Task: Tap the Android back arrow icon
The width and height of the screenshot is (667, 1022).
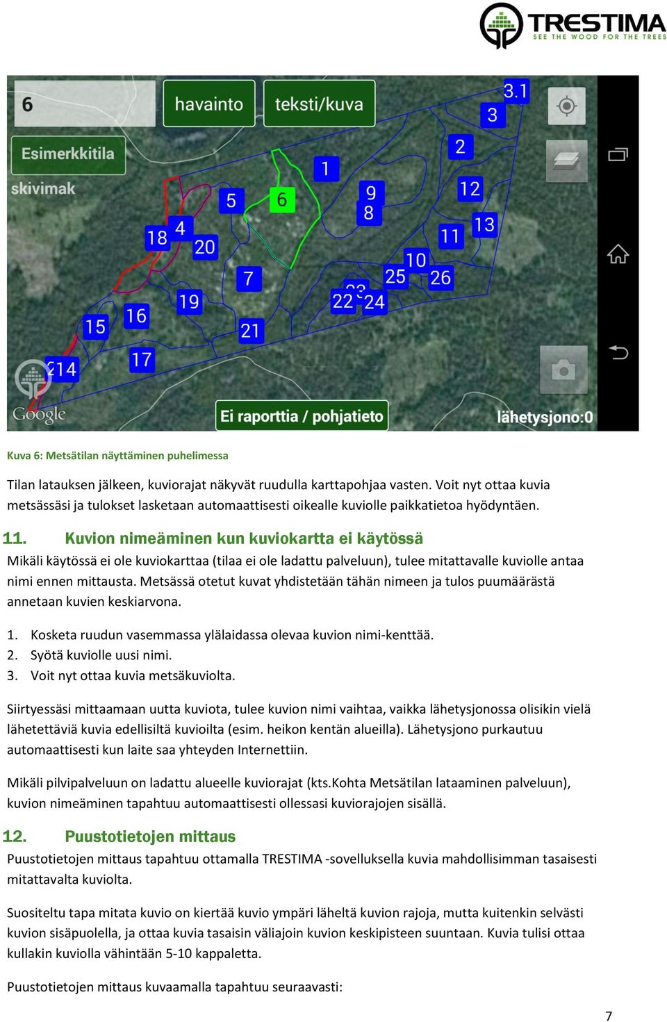Action: [618, 352]
